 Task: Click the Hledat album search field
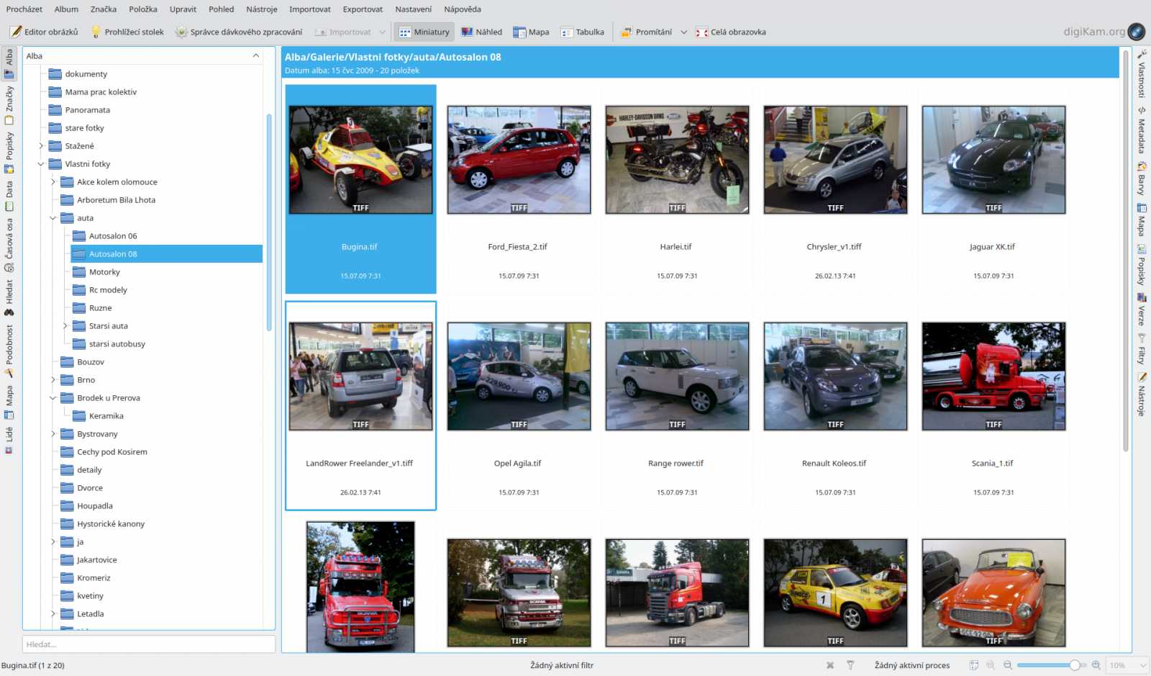click(149, 644)
